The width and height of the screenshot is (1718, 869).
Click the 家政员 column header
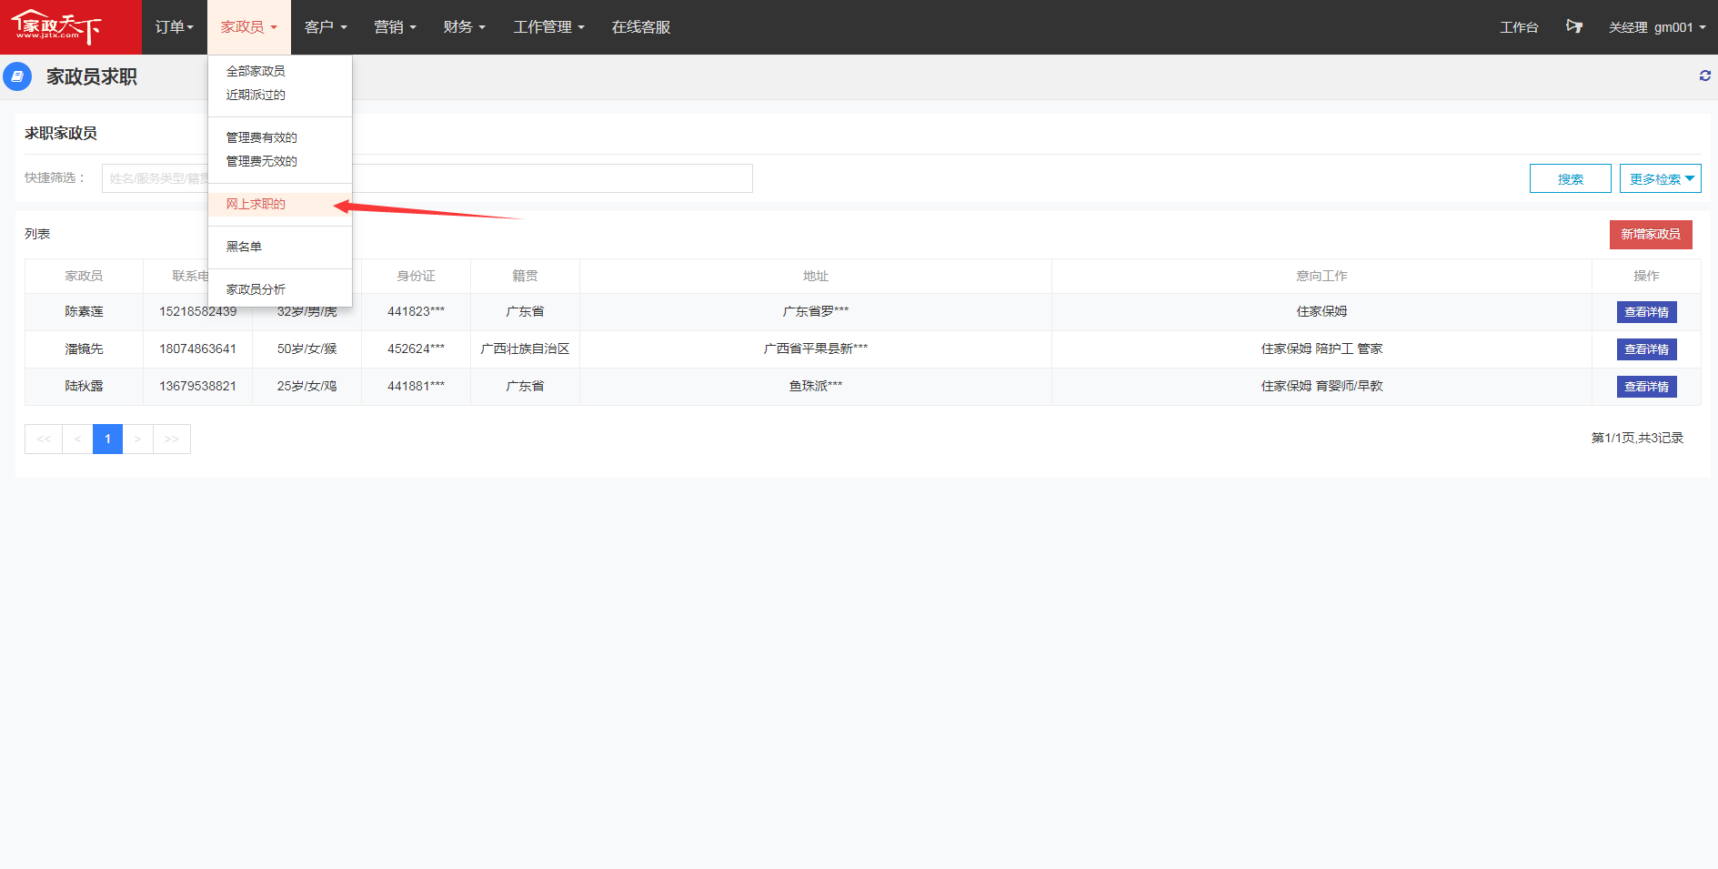pos(84,276)
